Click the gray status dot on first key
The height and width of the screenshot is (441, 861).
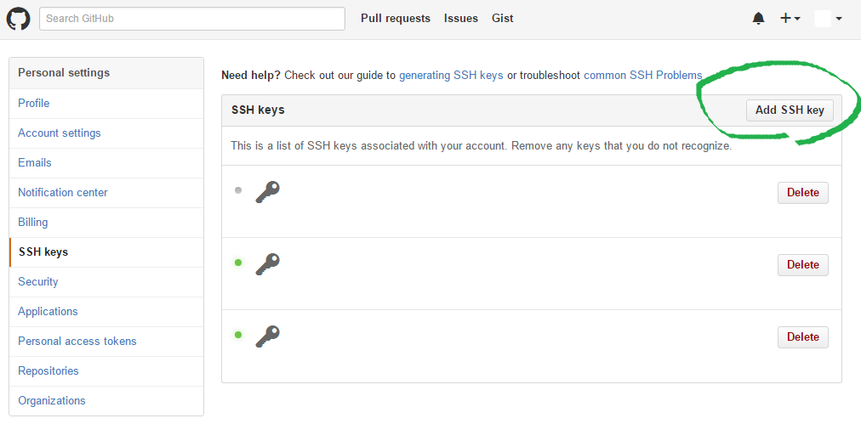coord(237,190)
